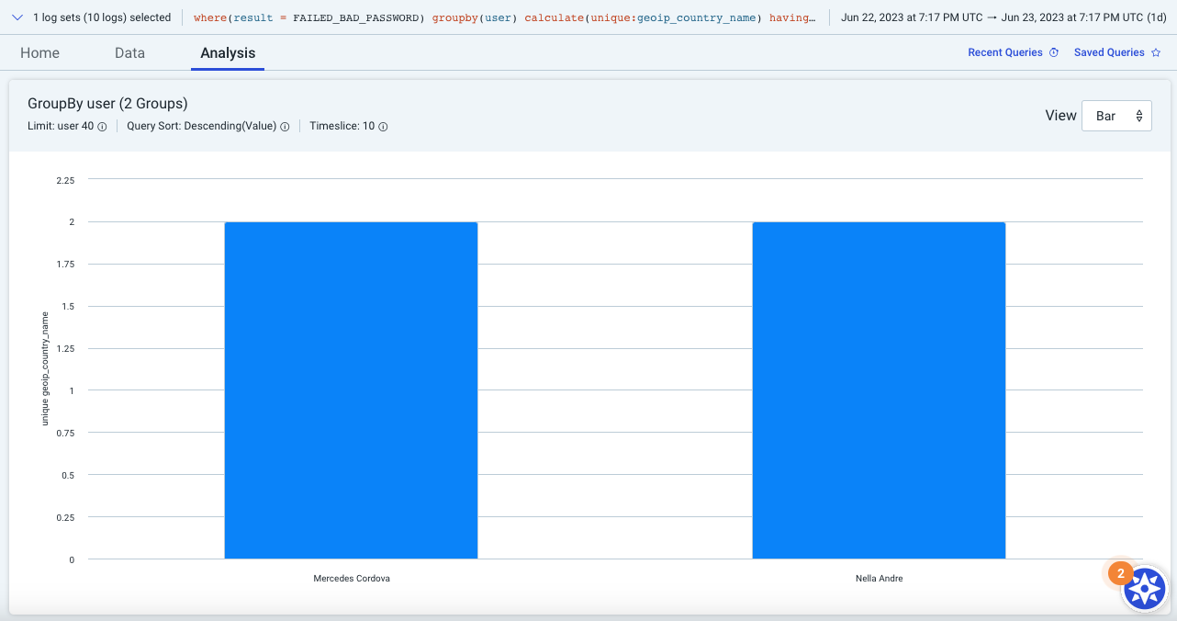Viewport: 1177px width, 621px height.
Task: Click the 'Query Sort: Descending(Value)' text
Action: 201,127
